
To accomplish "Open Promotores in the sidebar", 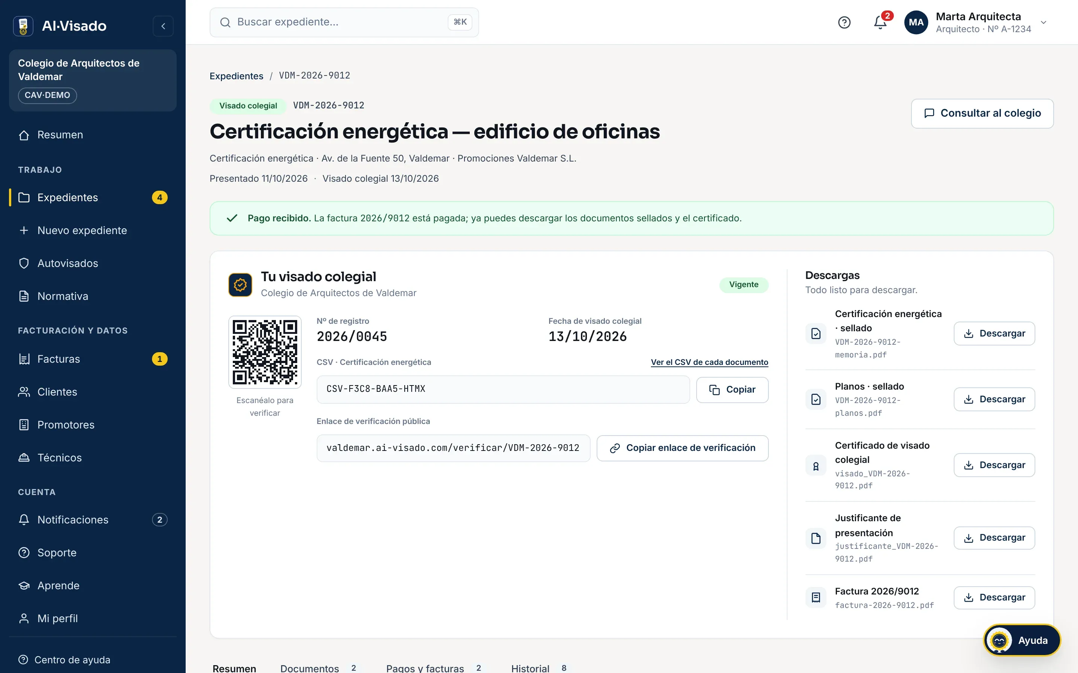I will (93, 425).
